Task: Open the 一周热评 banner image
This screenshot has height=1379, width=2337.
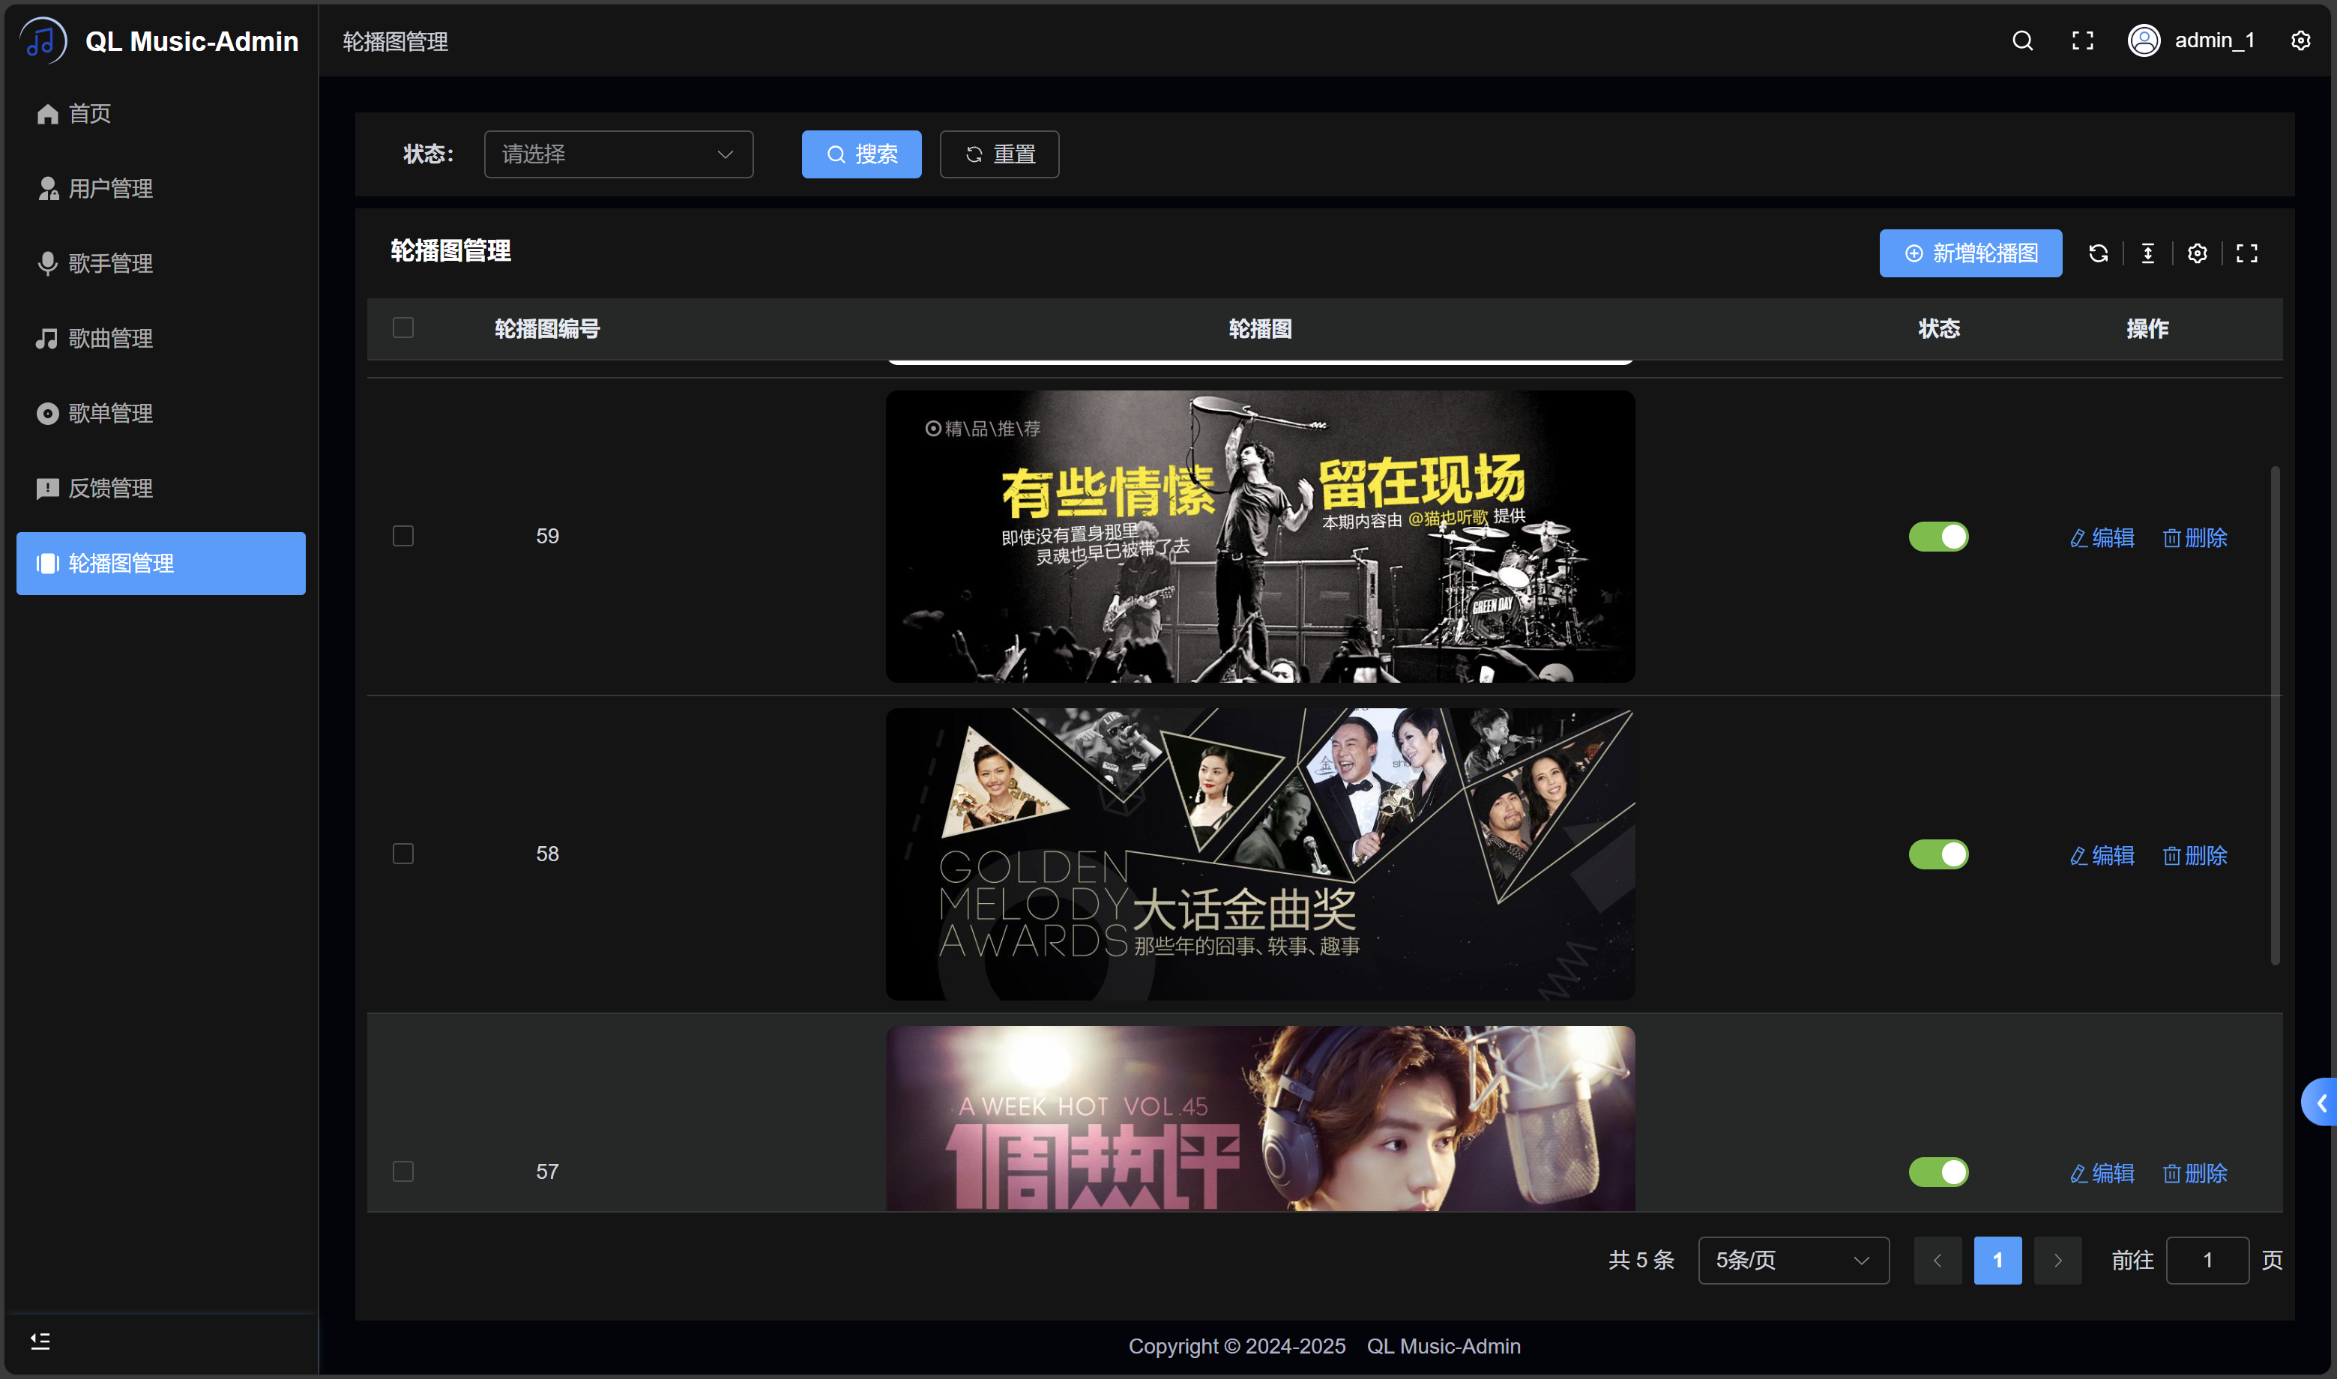Action: coord(1260,1118)
